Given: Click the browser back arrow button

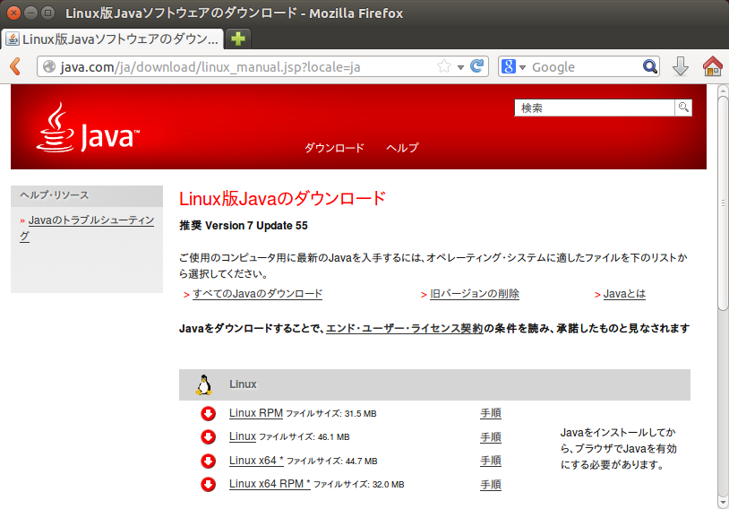Looking at the screenshot, I should point(15,66).
